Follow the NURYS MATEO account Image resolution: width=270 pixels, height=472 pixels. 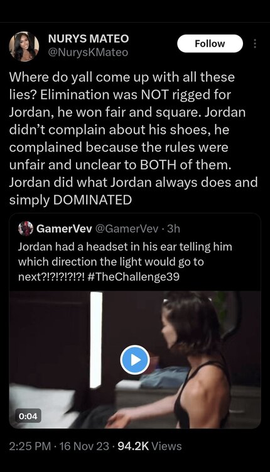(x=210, y=43)
